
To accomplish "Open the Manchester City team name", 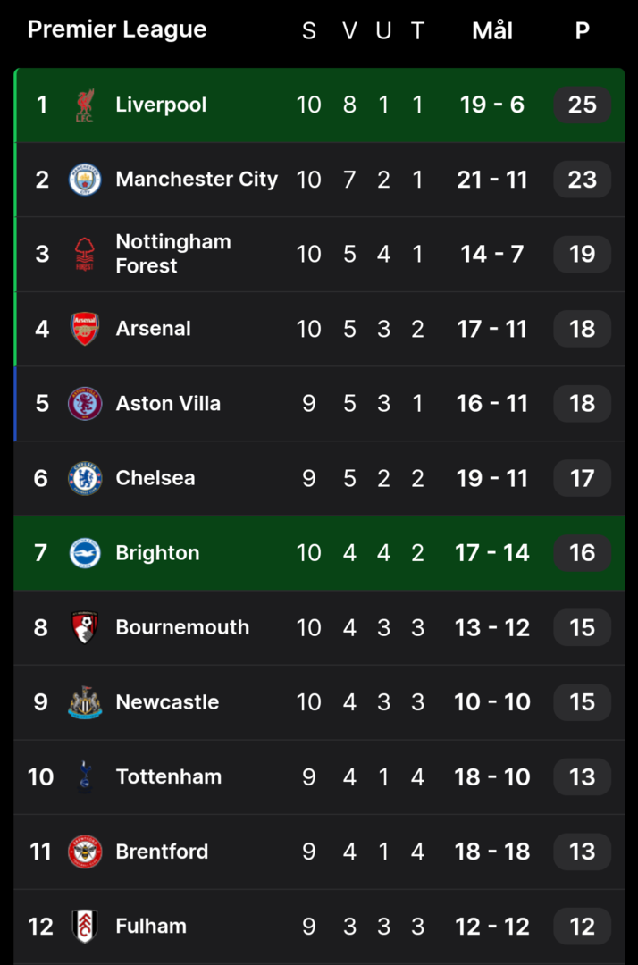I will point(197,180).
